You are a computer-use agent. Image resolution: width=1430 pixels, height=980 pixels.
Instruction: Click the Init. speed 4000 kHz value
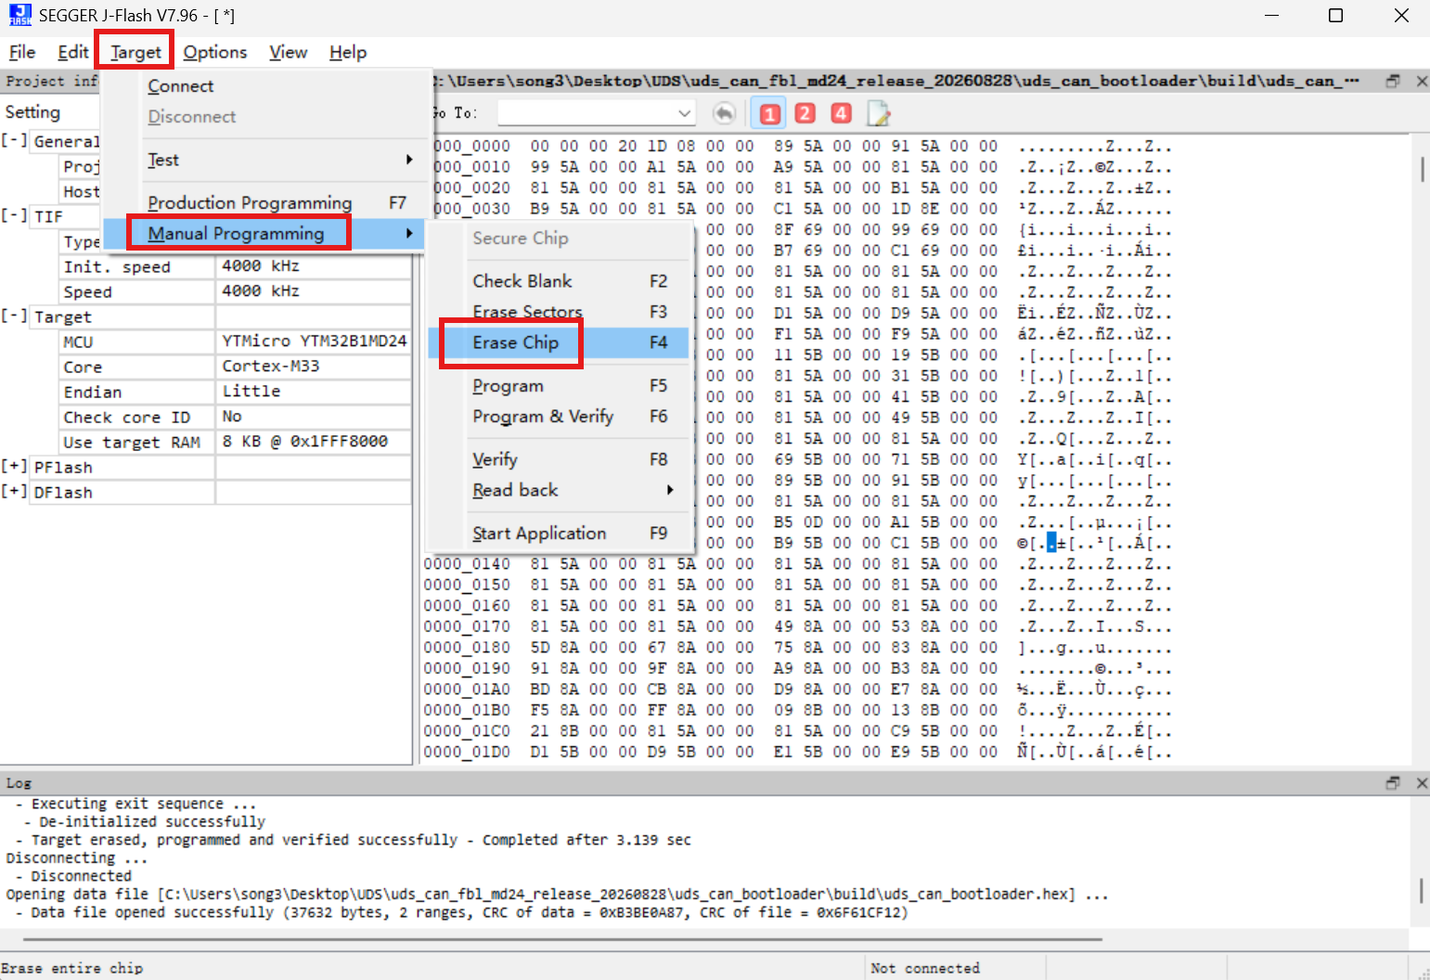pyautogui.click(x=314, y=266)
